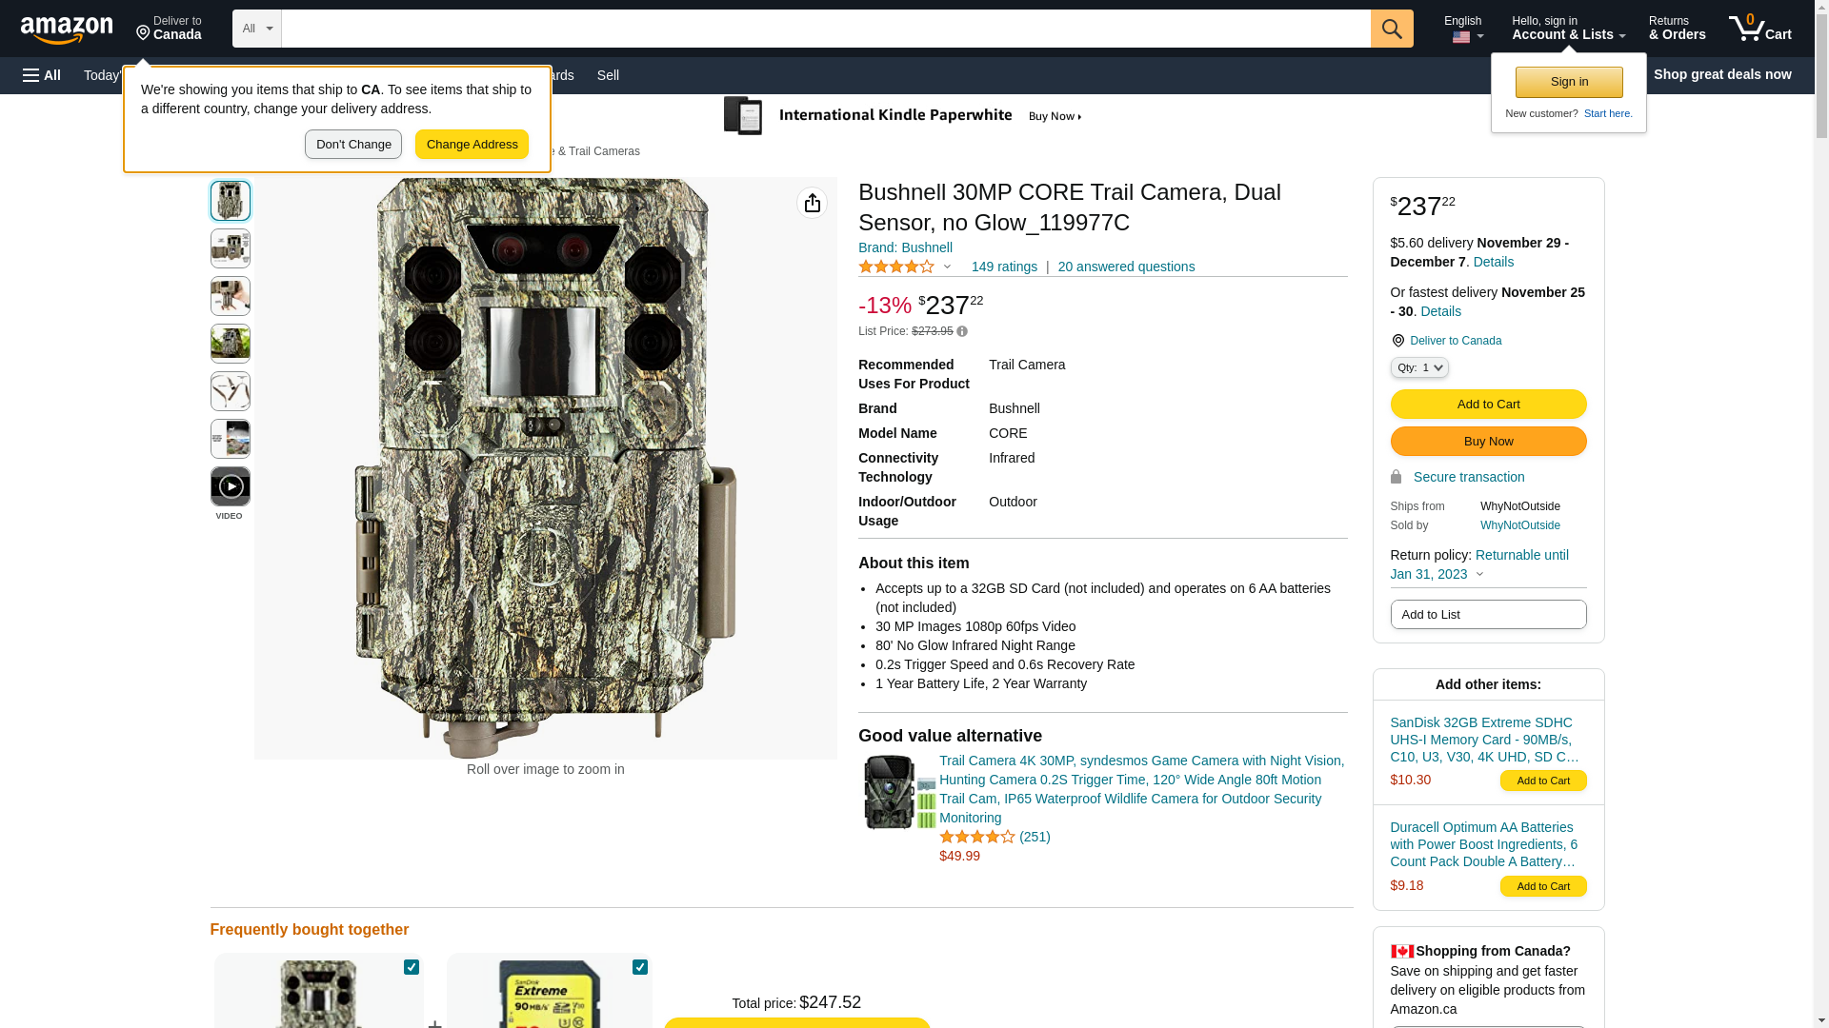Viewport: 1829px width, 1028px height.
Task: Expand the Add to List dropdown
Action: point(1488,615)
